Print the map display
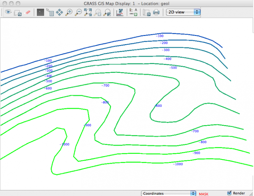The image size is (254, 196). coord(156,12)
